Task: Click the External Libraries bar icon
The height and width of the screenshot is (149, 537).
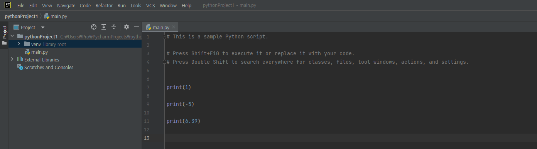Action: [20, 60]
